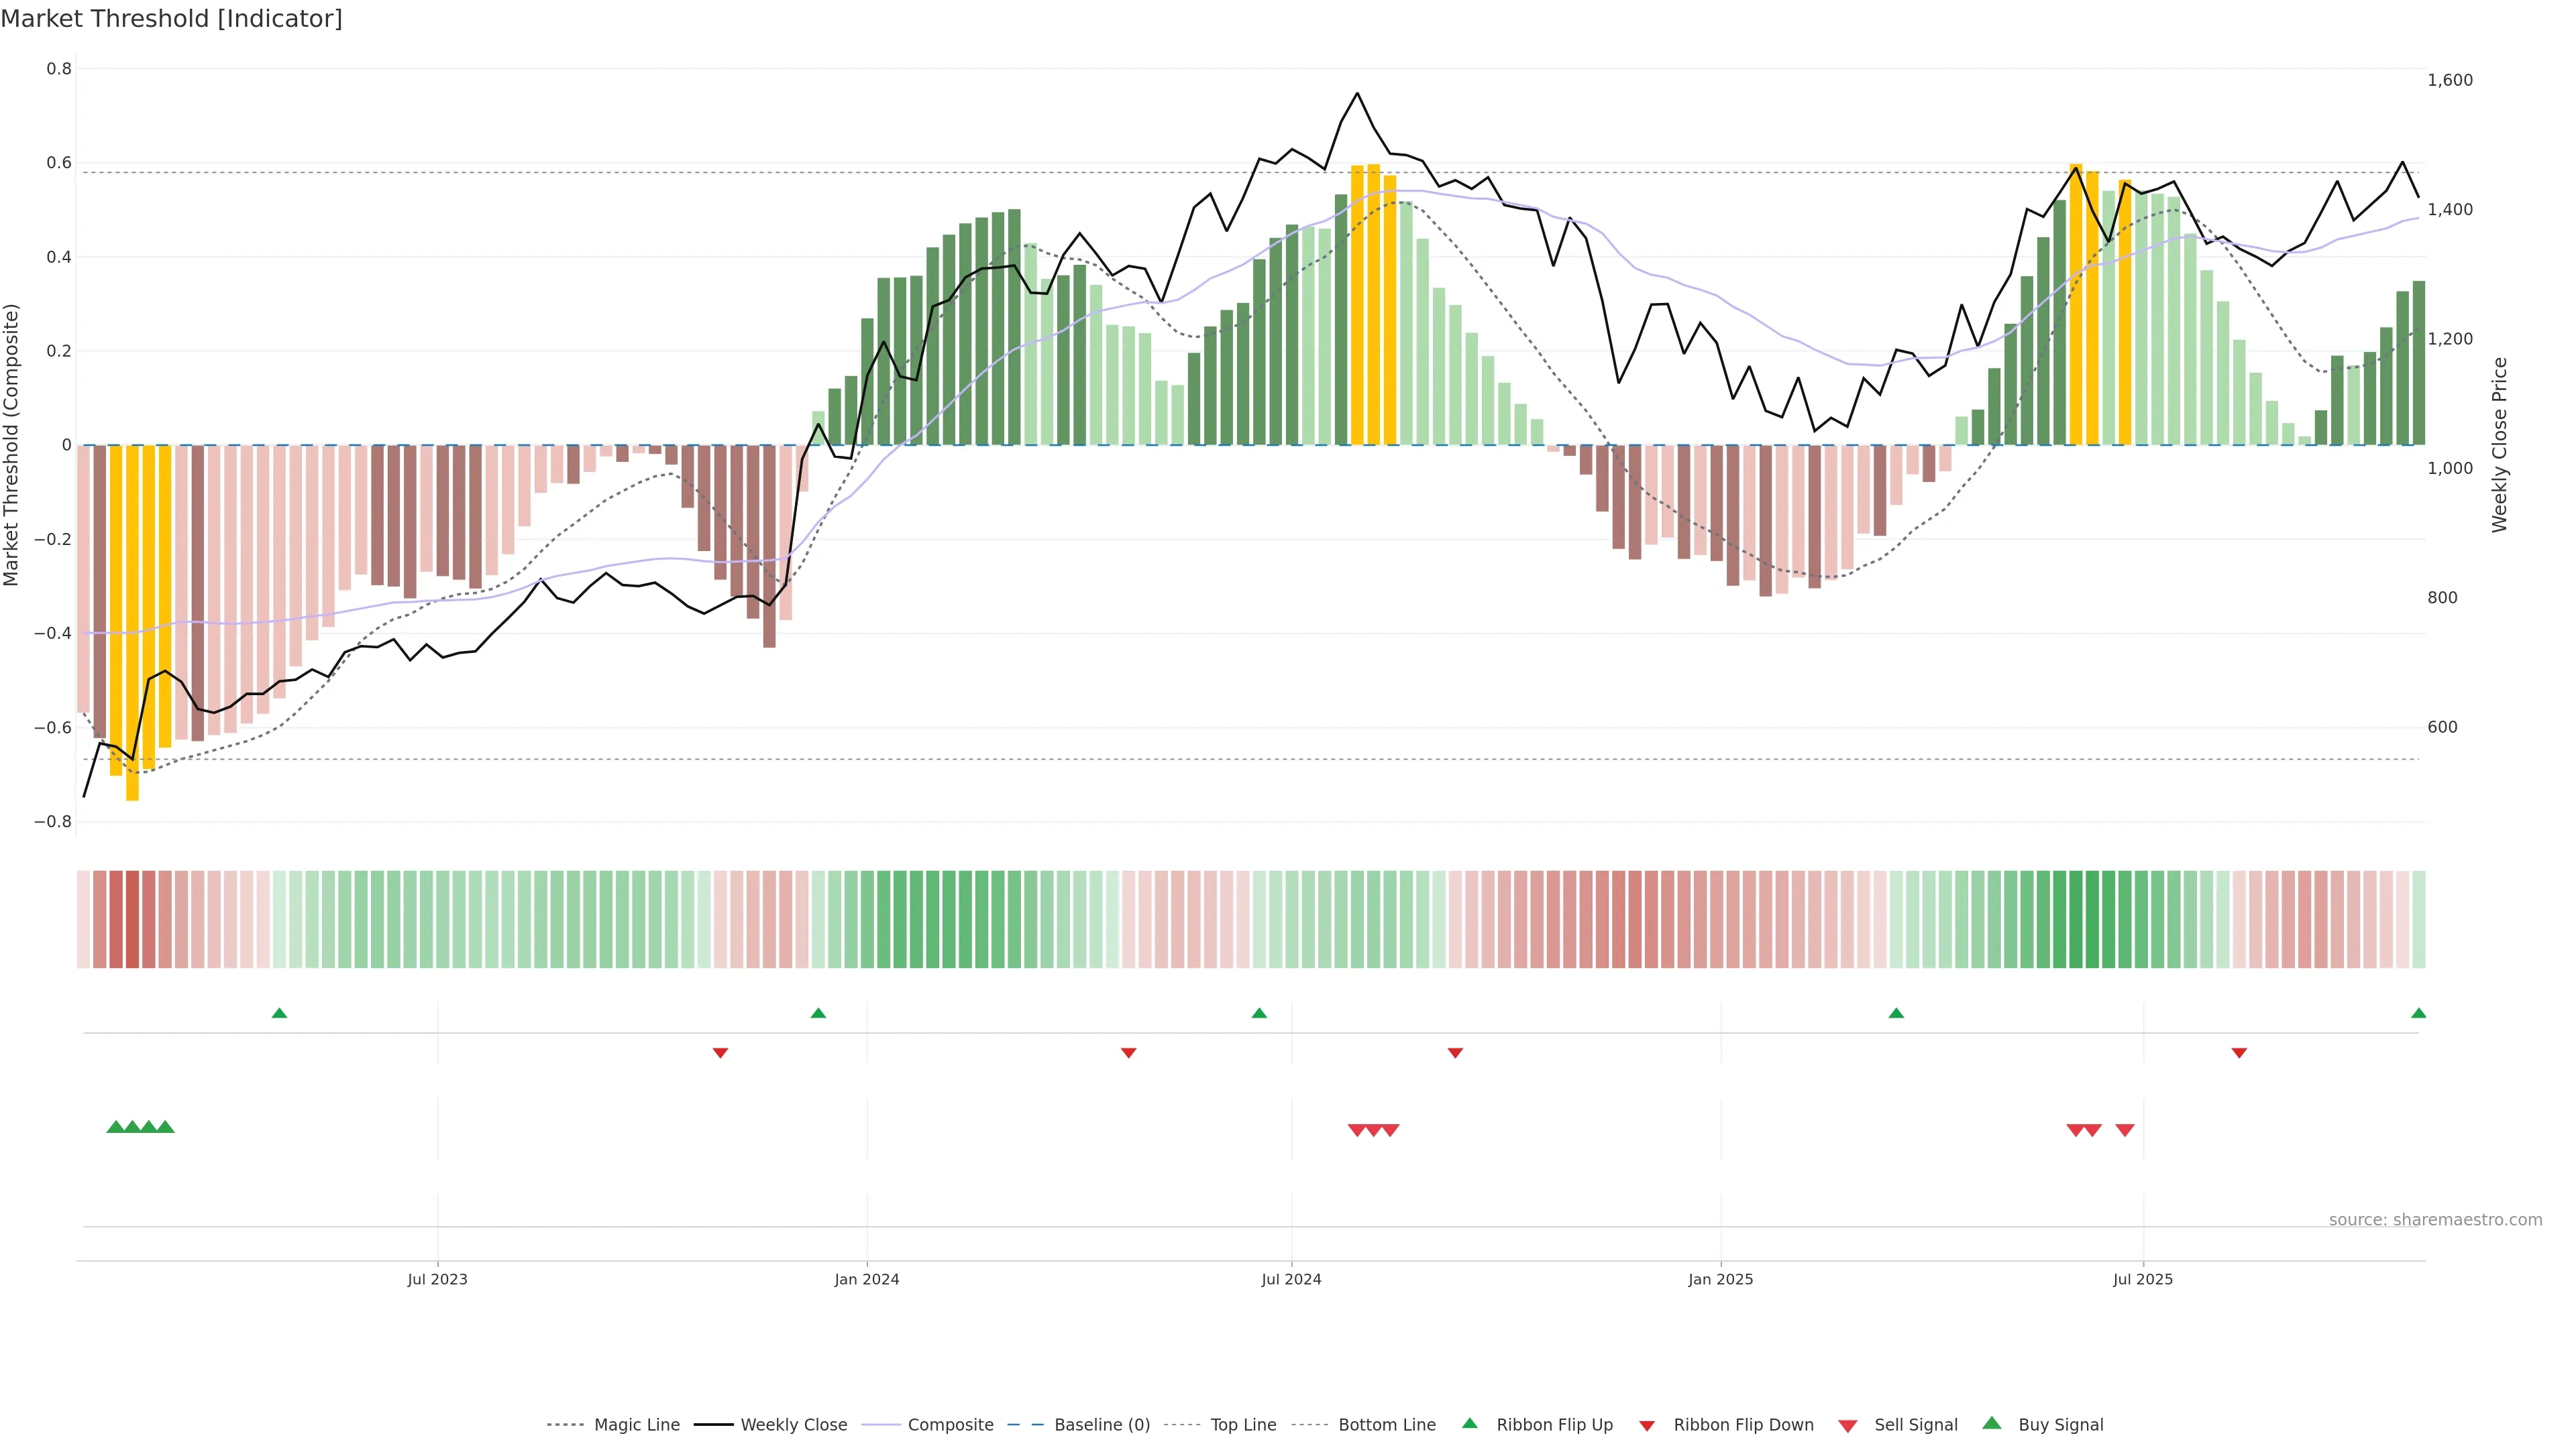
Task: Click the green flip-up marker before Jan 2024
Action: (818, 1014)
